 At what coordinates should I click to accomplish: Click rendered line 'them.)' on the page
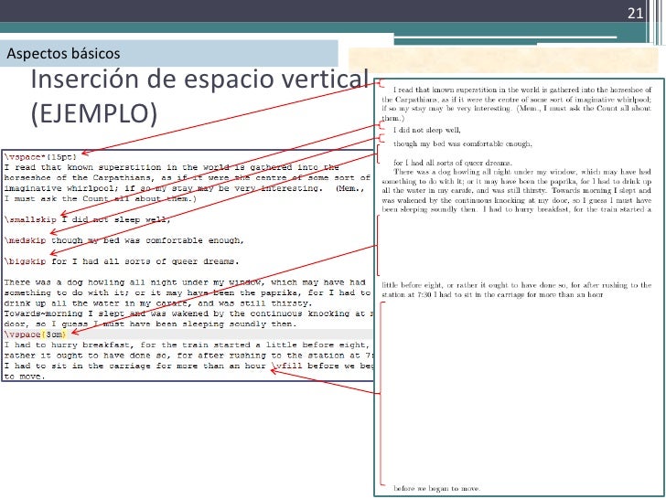click(393, 118)
